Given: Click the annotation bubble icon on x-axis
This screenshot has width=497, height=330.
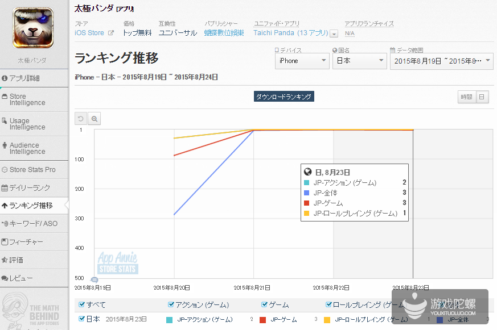Looking at the screenshot, I should [x=95, y=279].
